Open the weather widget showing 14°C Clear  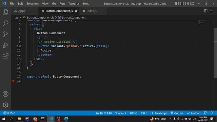click(x=158, y=119)
